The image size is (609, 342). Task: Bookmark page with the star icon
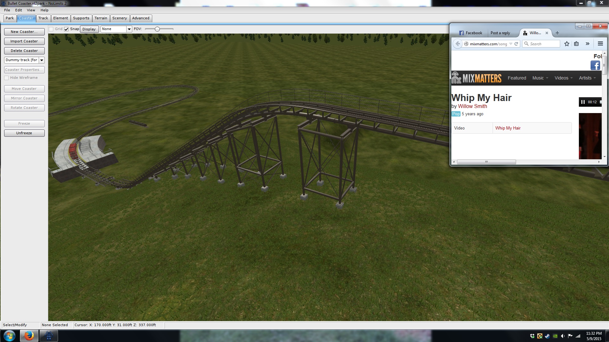point(567,44)
